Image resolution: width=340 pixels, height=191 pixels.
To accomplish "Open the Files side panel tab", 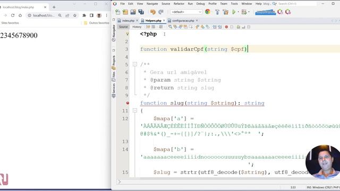I will [x=114, y=77].
